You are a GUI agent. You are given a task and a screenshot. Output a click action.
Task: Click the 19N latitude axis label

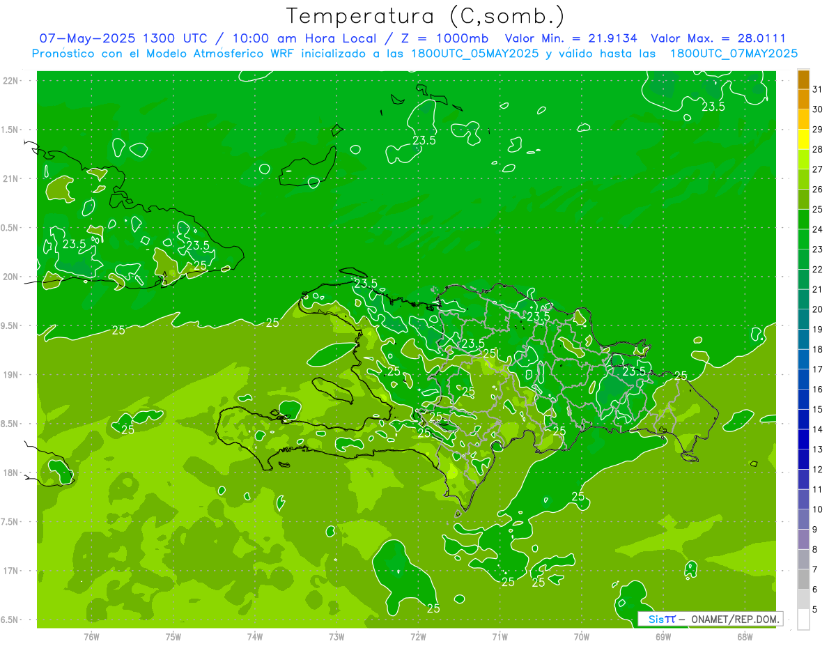click(x=12, y=374)
